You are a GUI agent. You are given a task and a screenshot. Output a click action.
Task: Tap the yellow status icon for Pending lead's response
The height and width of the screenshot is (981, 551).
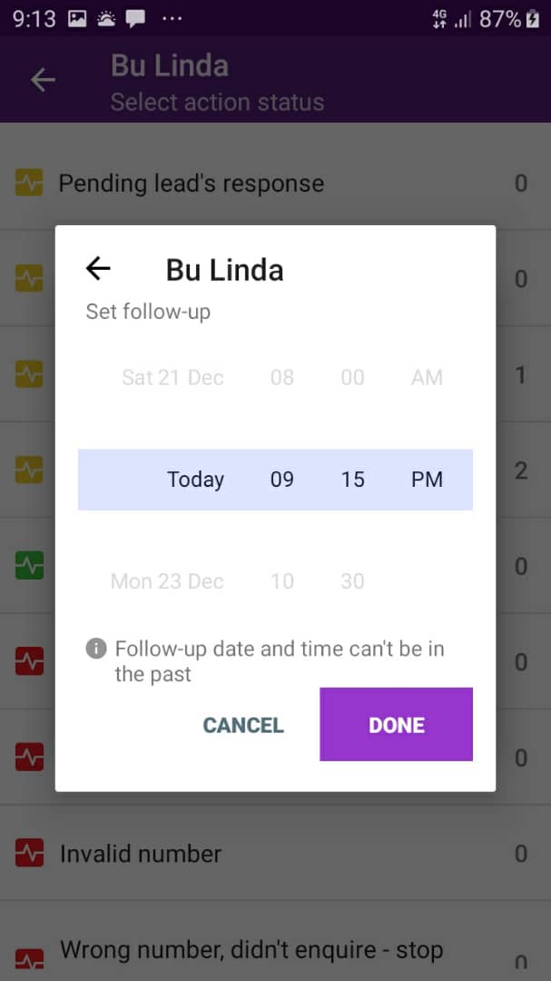click(x=29, y=183)
